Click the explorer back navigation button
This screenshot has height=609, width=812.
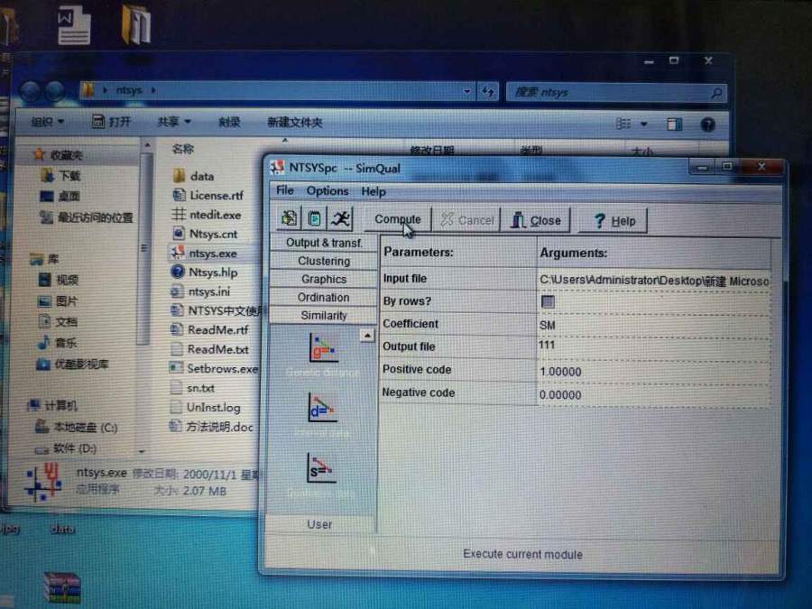click(30, 90)
